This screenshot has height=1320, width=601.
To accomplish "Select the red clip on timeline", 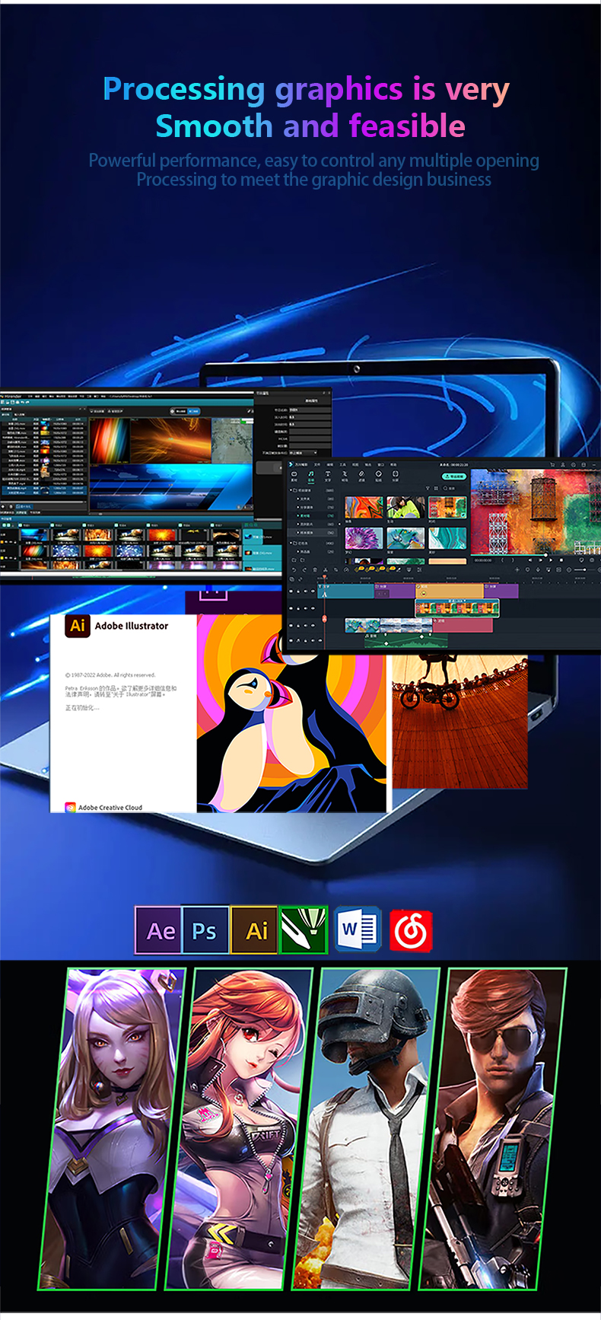I will tap(463, 625).
